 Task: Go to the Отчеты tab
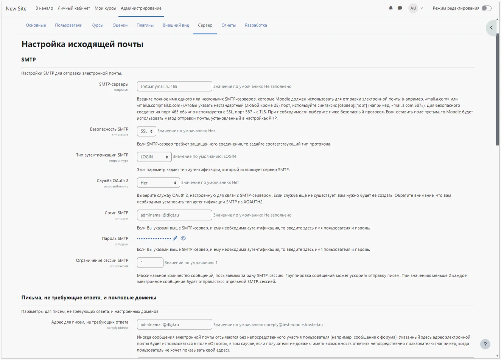[x=229, y=25]
